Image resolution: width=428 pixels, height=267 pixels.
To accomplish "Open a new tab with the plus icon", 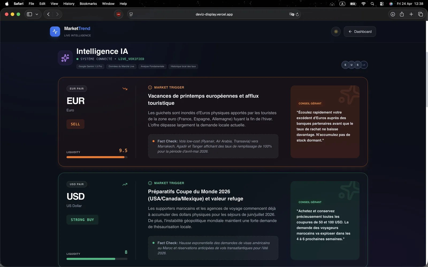I will click(x=411, y=14).
